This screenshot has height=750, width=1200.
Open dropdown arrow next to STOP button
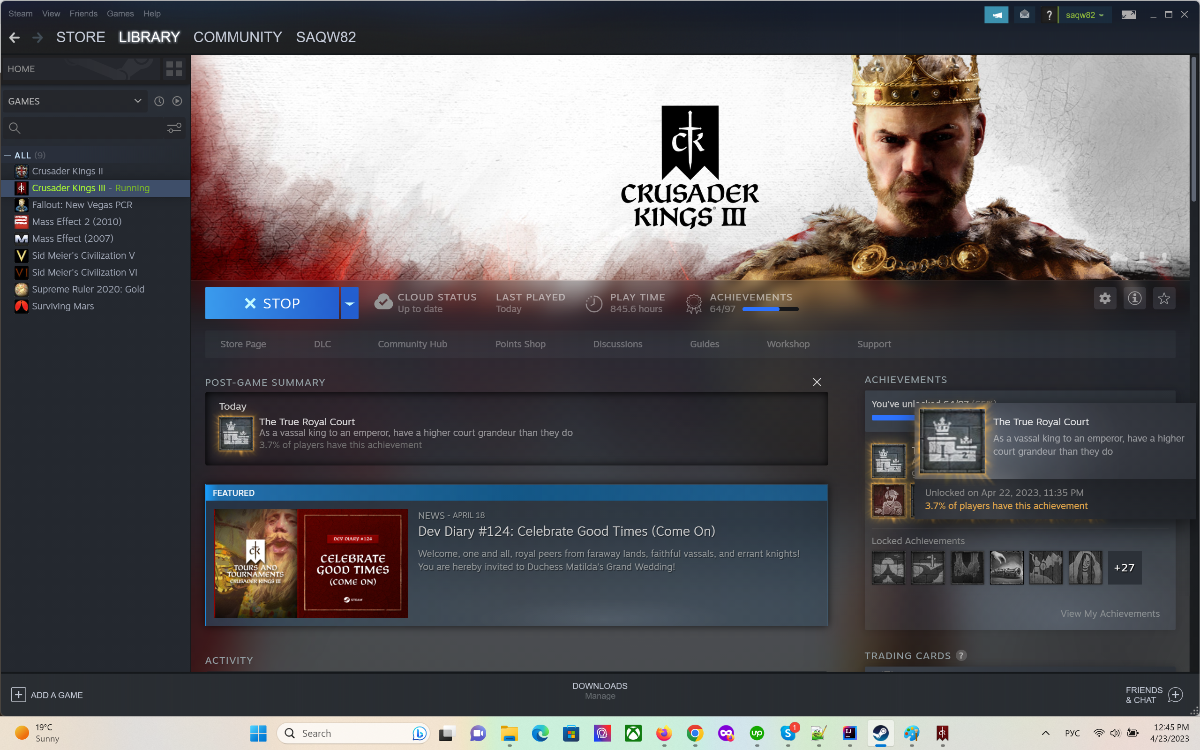click(349, 303)
